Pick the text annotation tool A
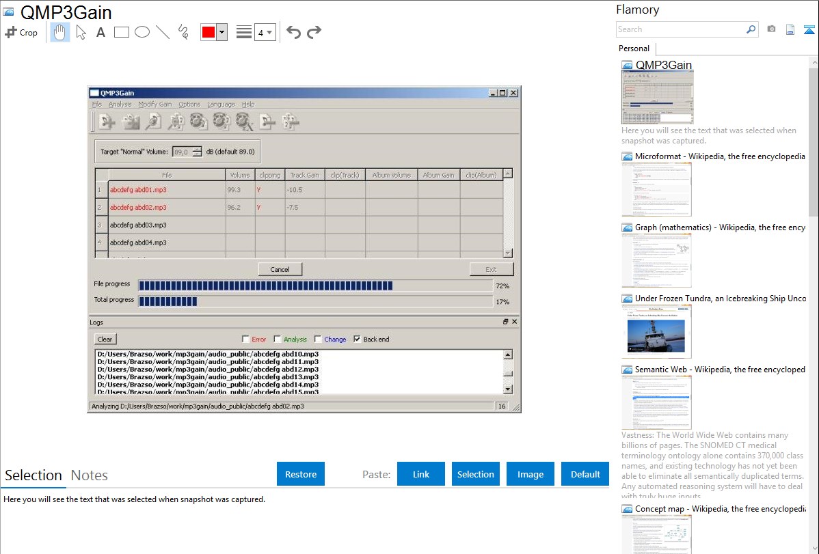819x554 pixels. [x=100, y=32]
